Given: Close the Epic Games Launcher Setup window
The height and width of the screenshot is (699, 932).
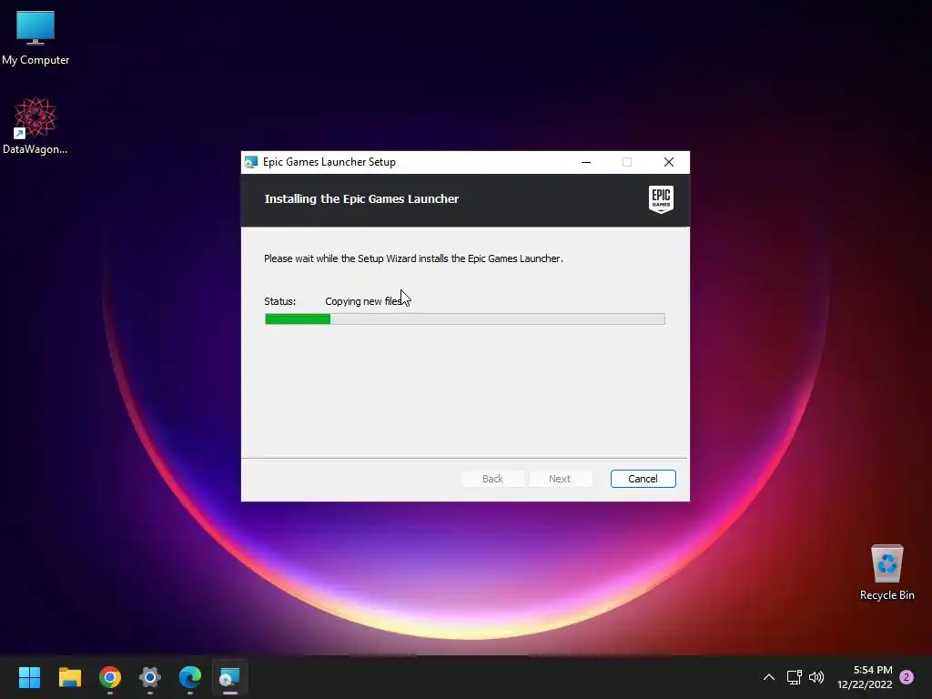Looking at the screenshot, I should [x=669, y=162].
